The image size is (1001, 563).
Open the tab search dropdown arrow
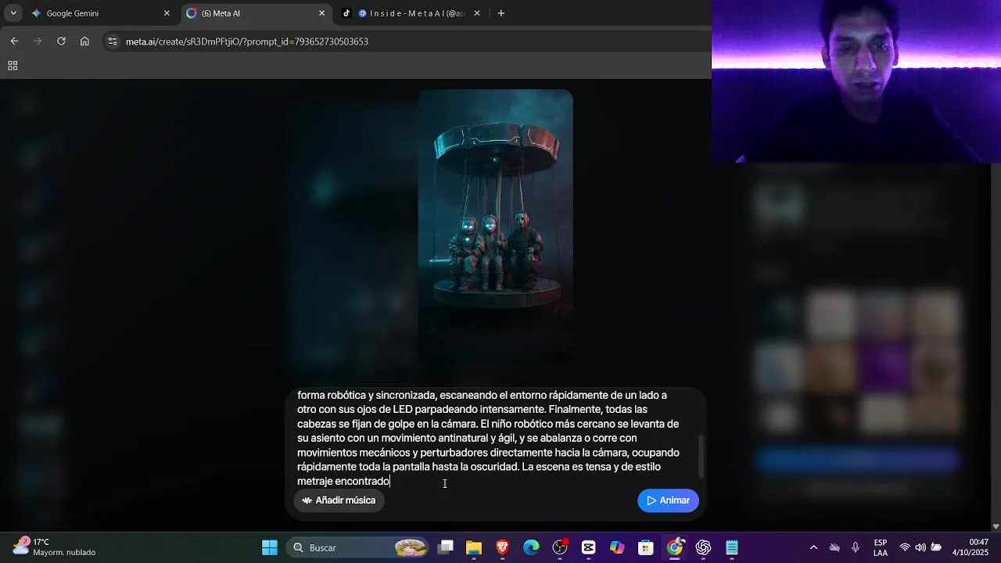click(13, 13)
